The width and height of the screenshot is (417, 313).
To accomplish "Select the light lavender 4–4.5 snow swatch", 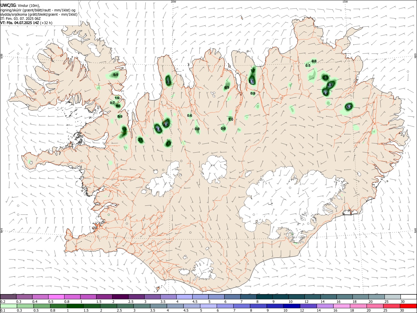I will (184, 297).
